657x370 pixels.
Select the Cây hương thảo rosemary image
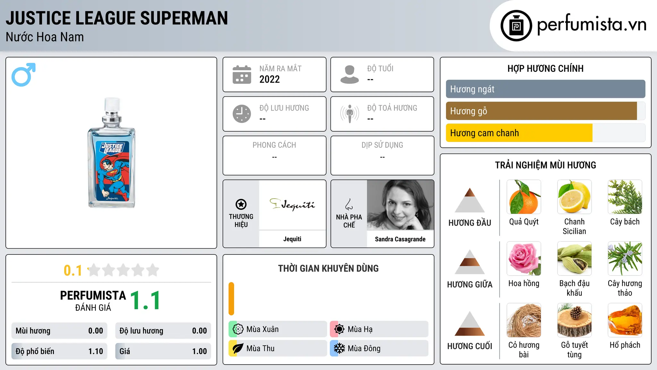pyautogui.click(x=625, y=259)
